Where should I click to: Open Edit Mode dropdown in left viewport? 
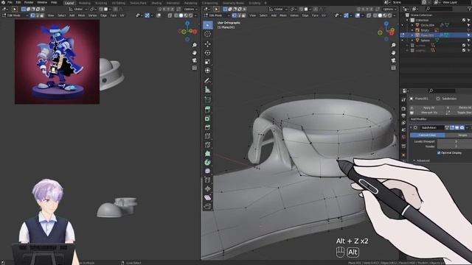pyautogui.click(x=16, y=15)
